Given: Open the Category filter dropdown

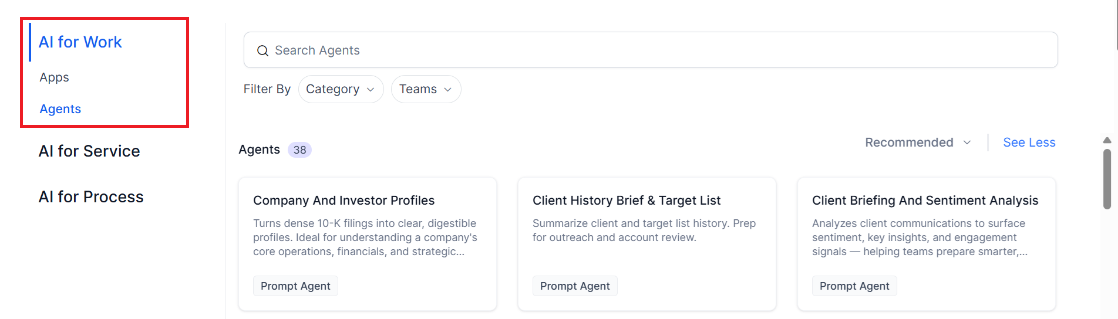Looking at the screenshot, I should click(x=341, y=89).
